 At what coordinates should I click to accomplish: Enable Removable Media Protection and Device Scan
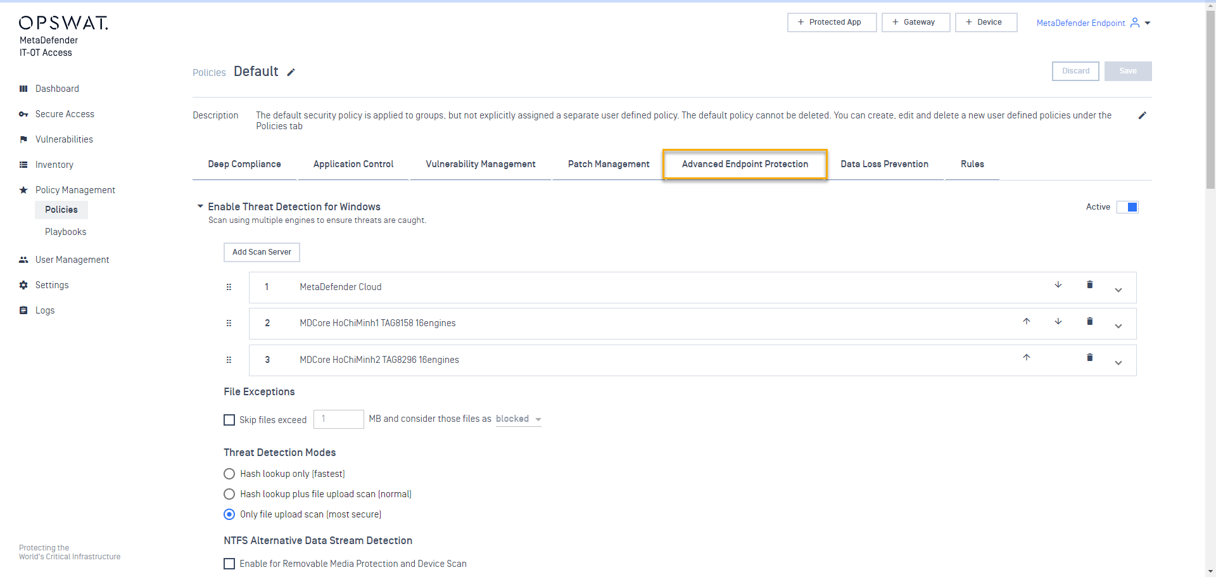click(229, 564)
